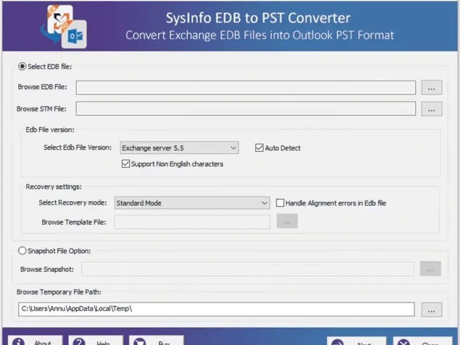The height and width of the screenshot is (345, 460).
Task: Click the Next arrow icon
Action: (x=338, y=342)
